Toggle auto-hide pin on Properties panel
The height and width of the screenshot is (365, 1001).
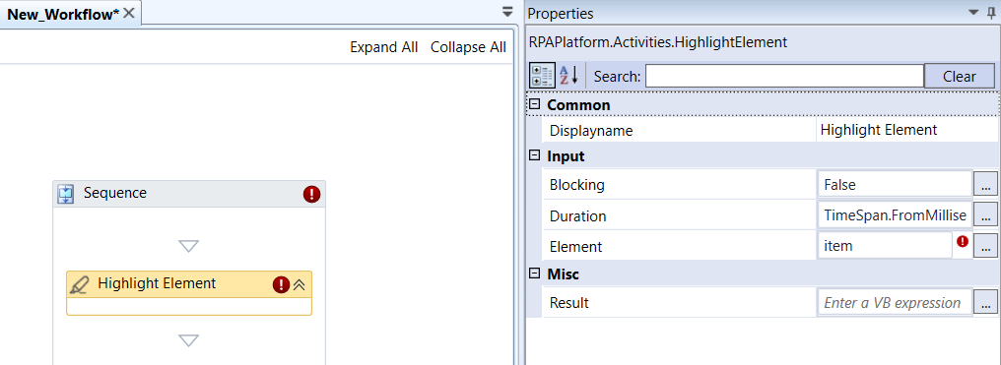click(x=991, y=12)
